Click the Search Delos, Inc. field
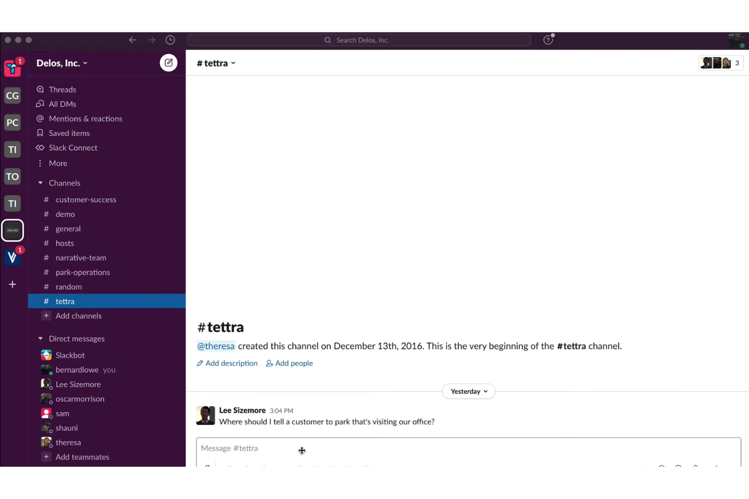The height and width of the screenshot is (499, 749). click(x=359, y=40)
